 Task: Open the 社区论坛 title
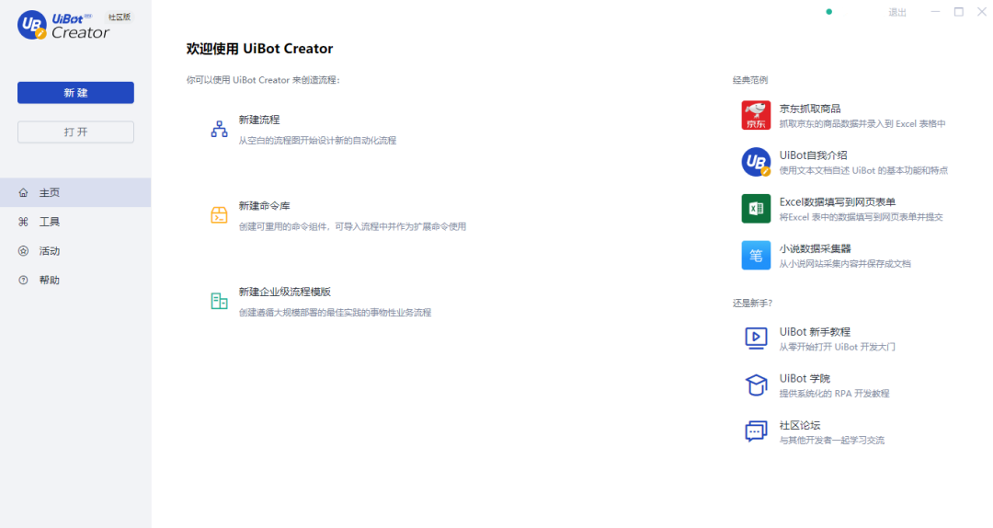(x=800, y=425)
